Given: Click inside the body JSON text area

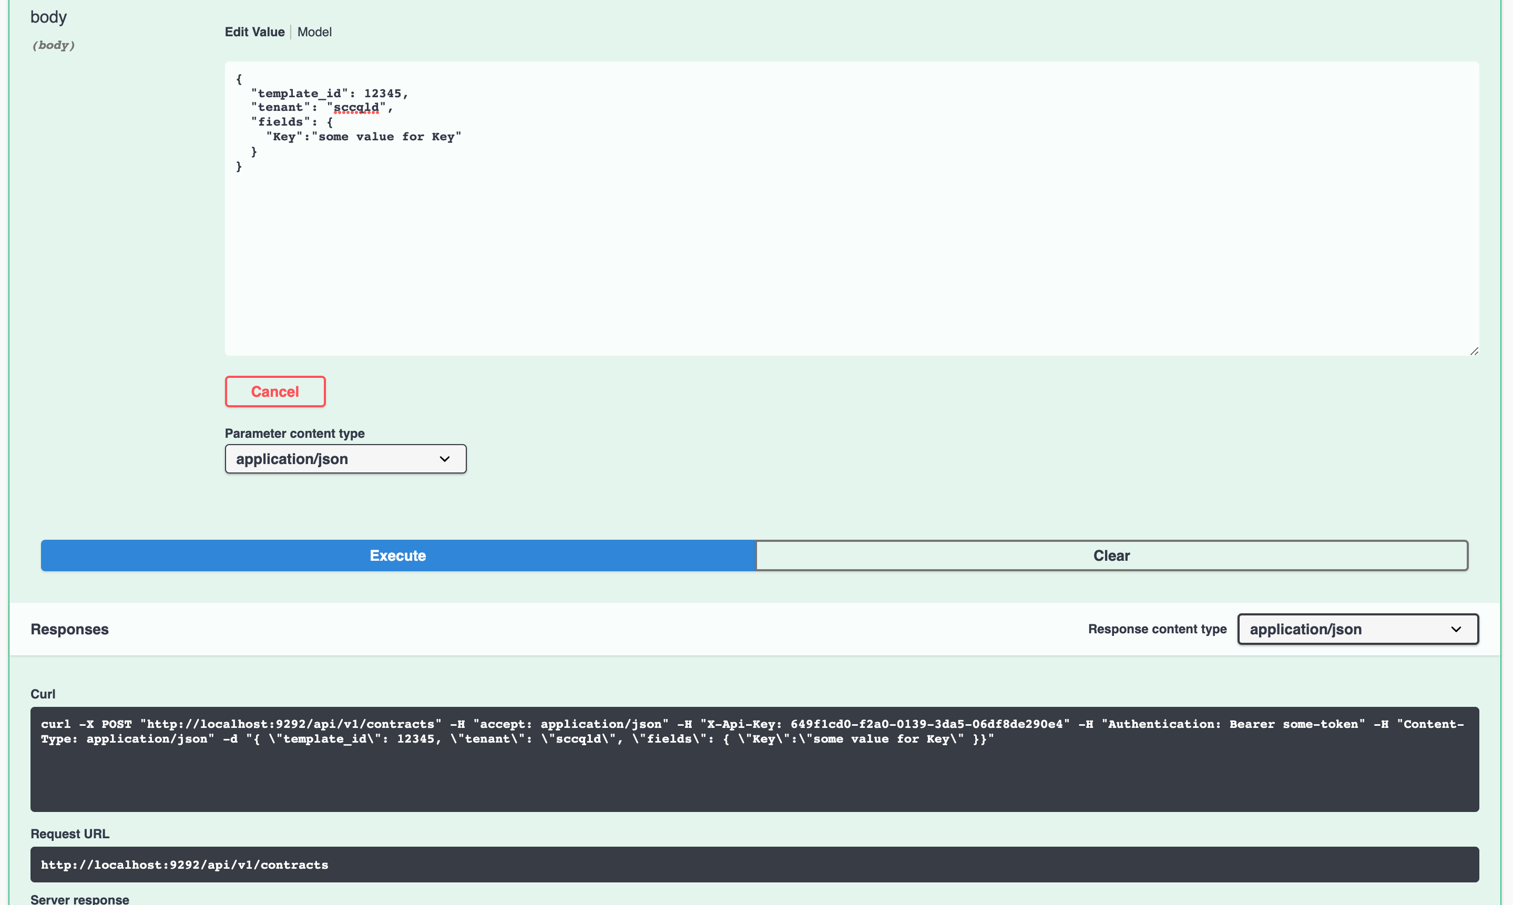Looking at the screenshot, I should [851, 208].
